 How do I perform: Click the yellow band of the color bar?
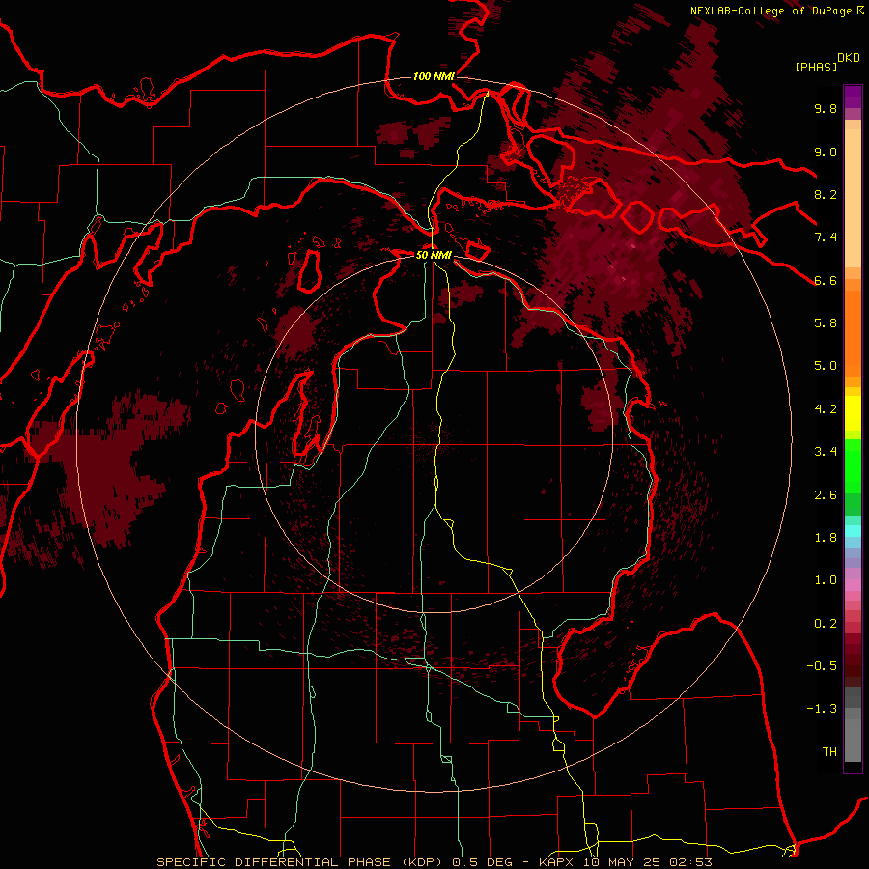(853, 413)
